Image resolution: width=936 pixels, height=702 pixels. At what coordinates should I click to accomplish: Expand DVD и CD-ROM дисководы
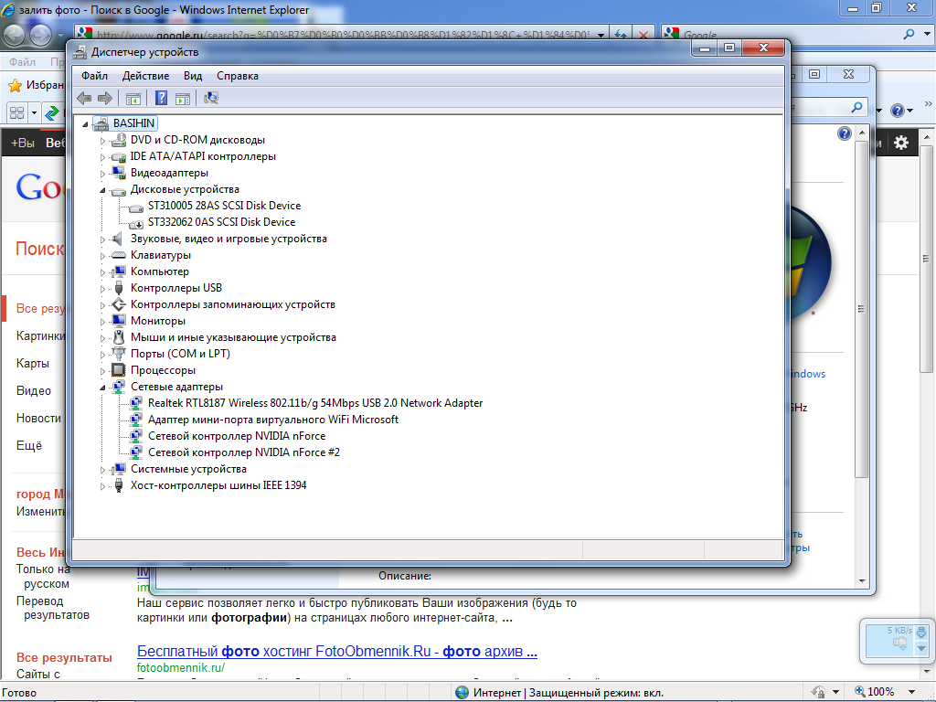[102, 141]
